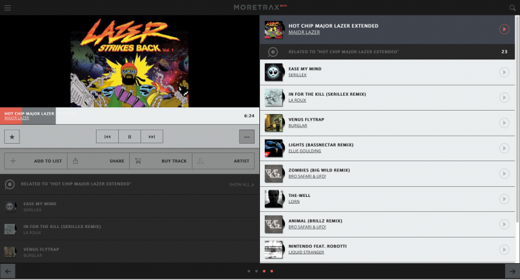Image resolution: width=520 pixels, height=280 pixels.
Task: Click the right panel scrollbar
Action: 517,119
